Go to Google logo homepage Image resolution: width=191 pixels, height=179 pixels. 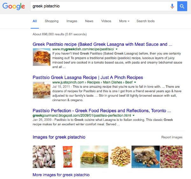14,6
